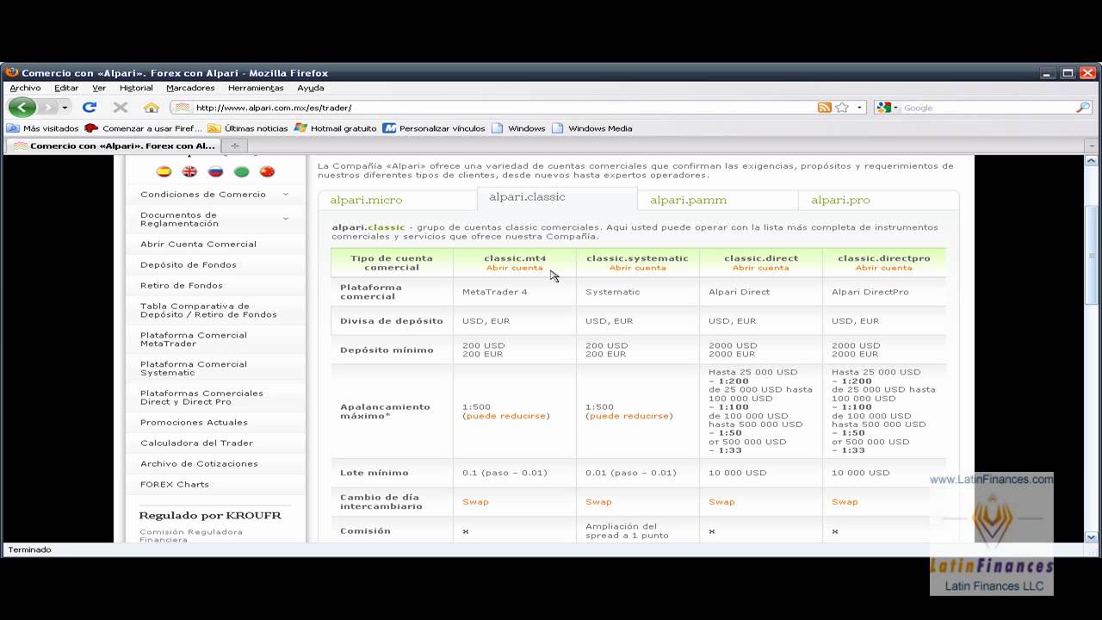The width and height of the screenshot is (1102, 620).
Task: Open the Editar menu
Action: click(x=66, y=88)
